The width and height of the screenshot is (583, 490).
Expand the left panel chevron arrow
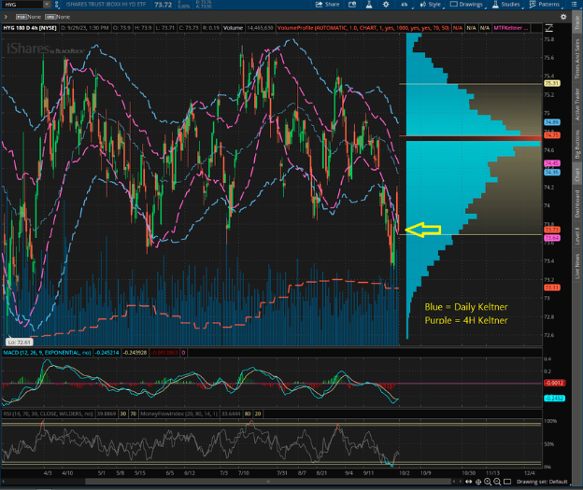tap(6, 17)
